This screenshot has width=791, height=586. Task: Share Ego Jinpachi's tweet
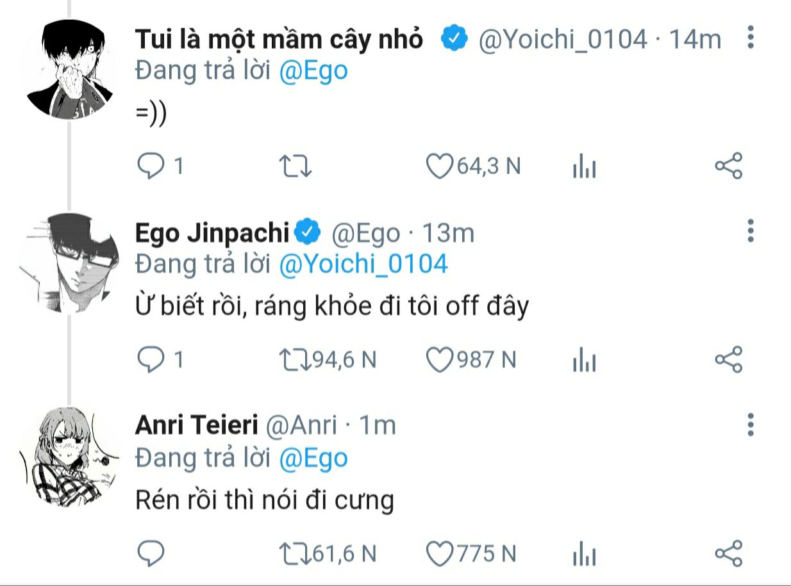728,359
